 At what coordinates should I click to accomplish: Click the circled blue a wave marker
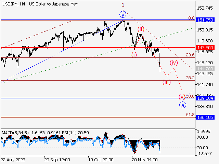pos(183,105)
